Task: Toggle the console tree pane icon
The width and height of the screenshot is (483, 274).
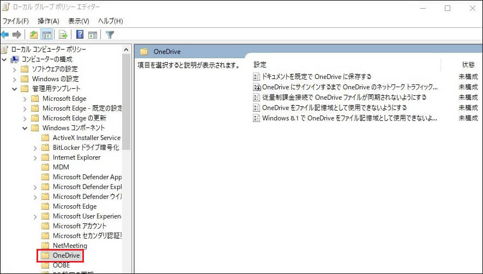Action: click(47, 34)
